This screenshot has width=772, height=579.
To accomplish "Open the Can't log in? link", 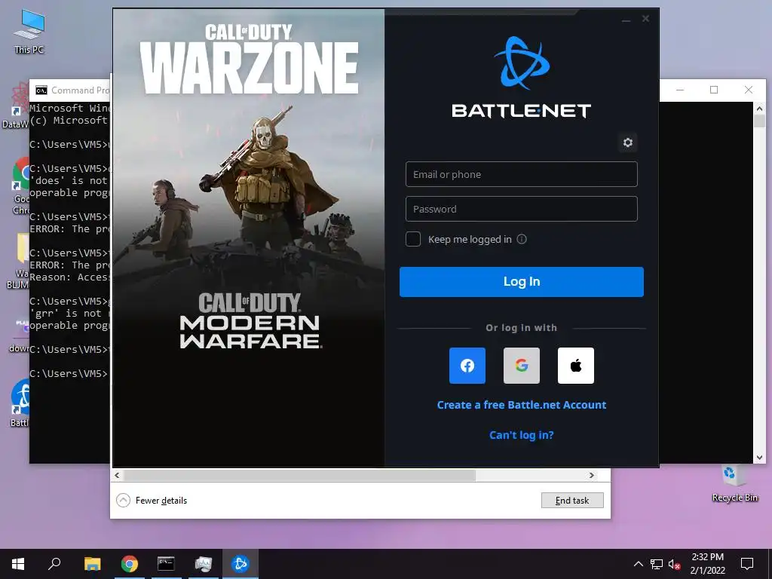I will tap(522, 435).
